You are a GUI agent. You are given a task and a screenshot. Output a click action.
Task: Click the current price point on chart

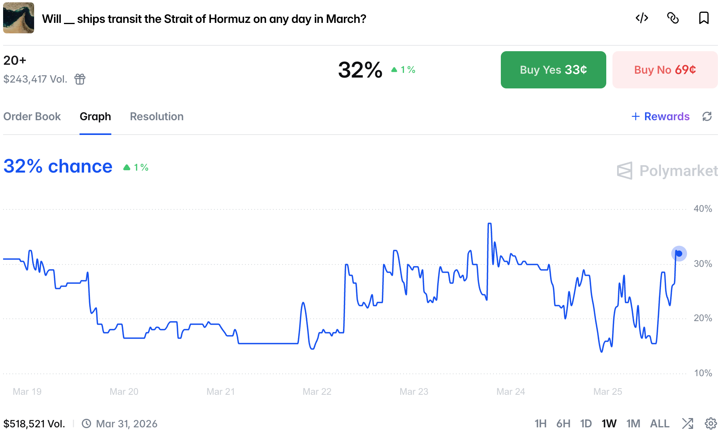(679, 254)
